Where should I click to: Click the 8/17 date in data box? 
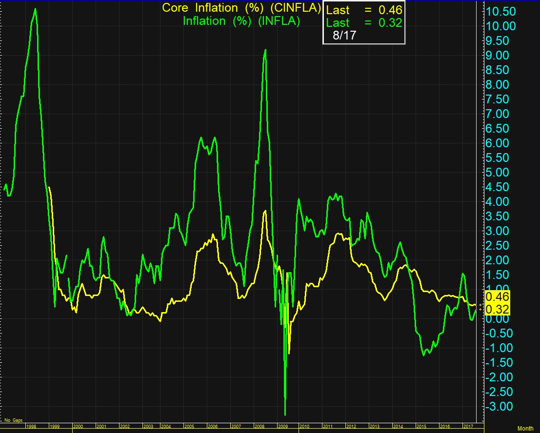[x=343, y=36]
